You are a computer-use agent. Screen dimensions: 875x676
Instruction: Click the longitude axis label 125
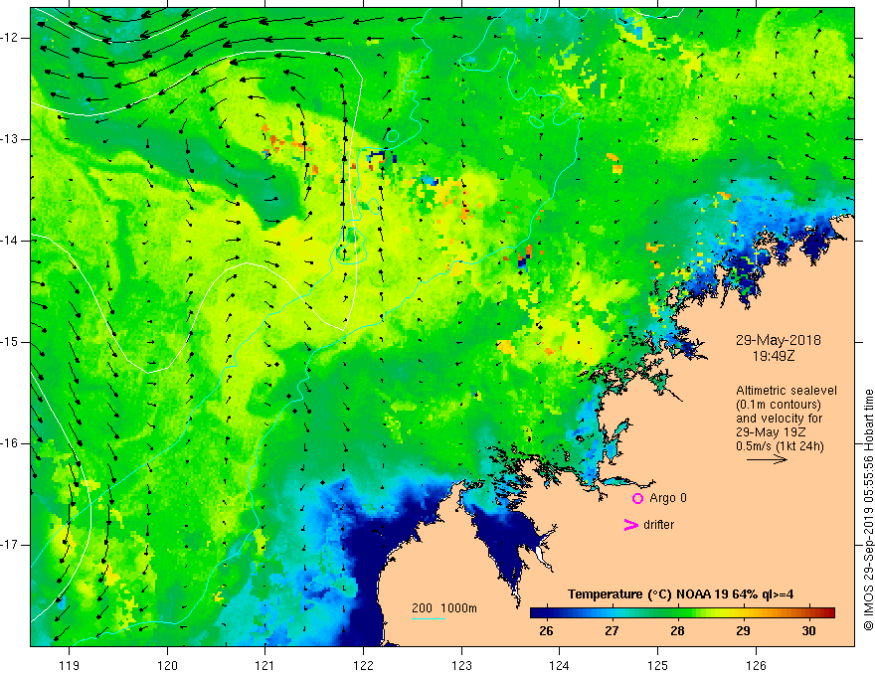[x=658, y=665]
